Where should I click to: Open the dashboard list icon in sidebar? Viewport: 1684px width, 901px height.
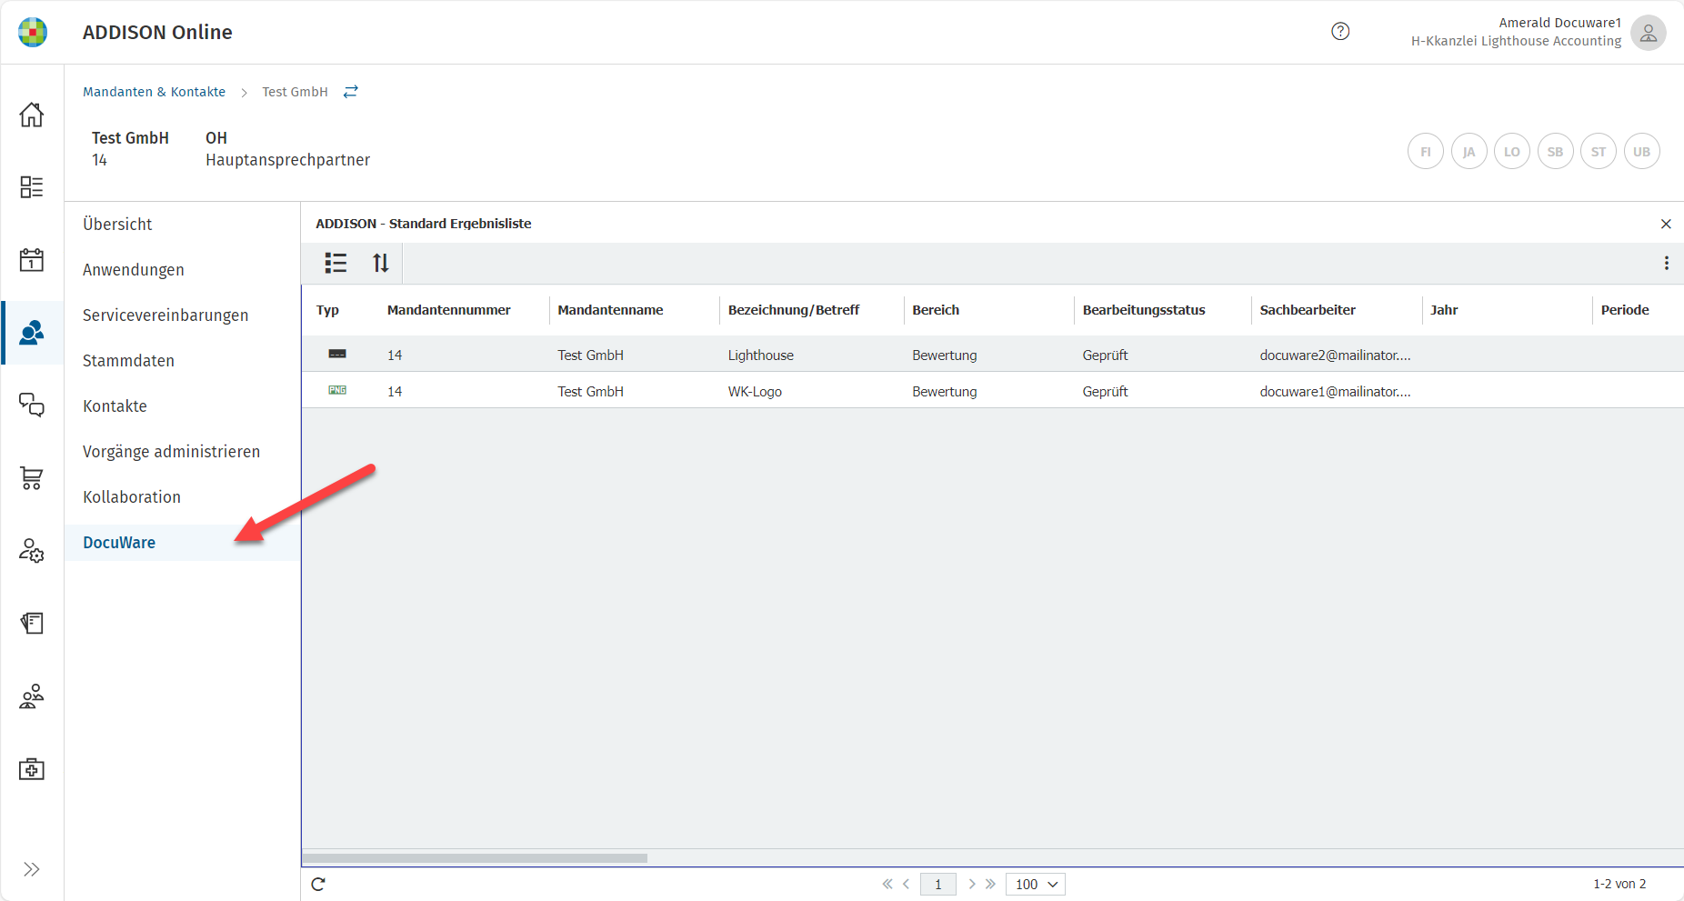[x=32, y=187]
